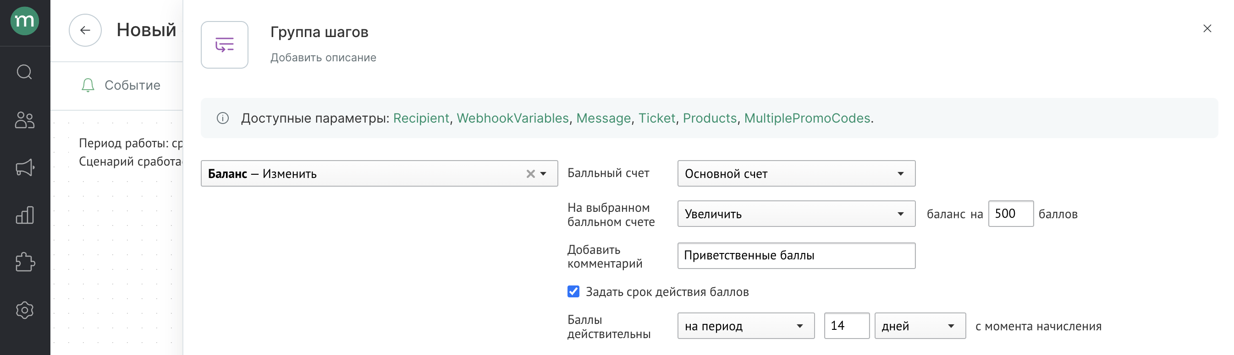Open the Recipient parameter link
Viewport: 1234px width, 355px height.
pos(421,118)
